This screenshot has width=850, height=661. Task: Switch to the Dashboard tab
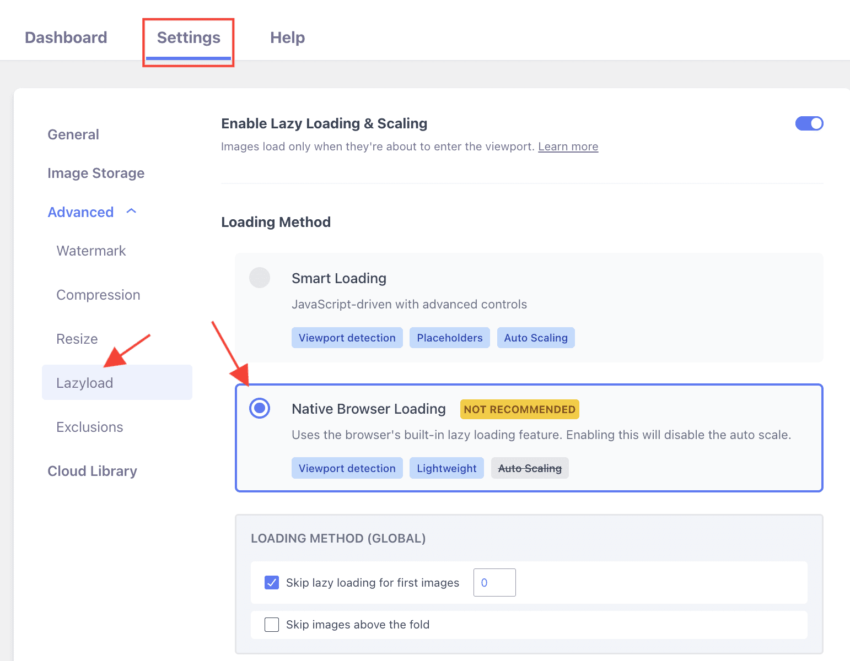pos(66,37)
